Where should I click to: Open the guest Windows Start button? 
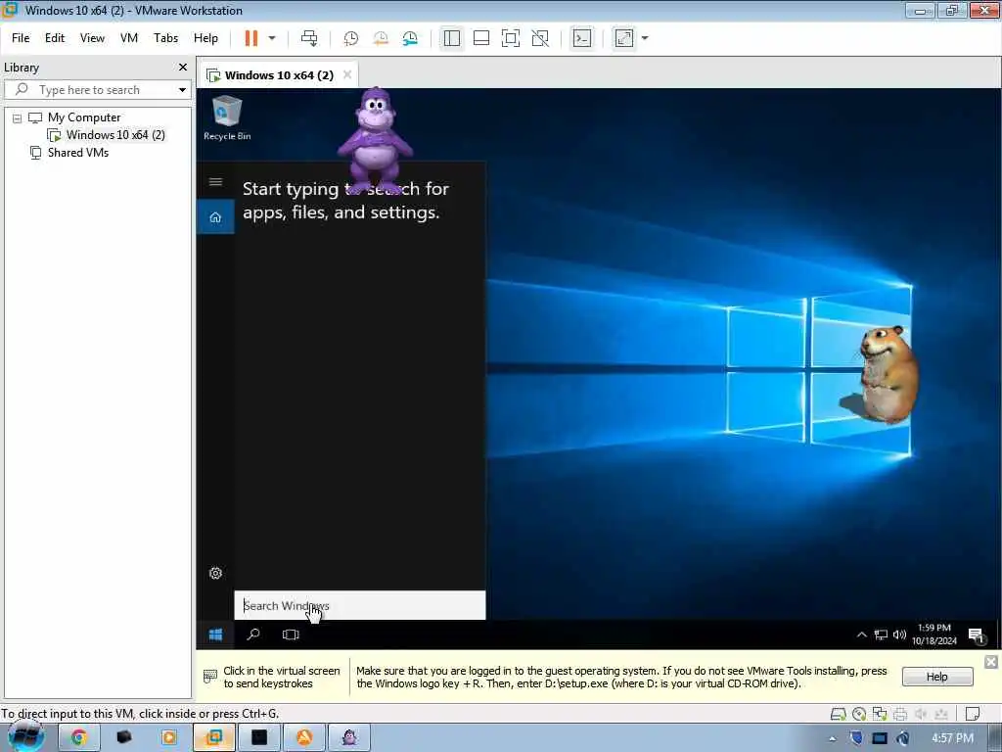click(x=216, y=634)
